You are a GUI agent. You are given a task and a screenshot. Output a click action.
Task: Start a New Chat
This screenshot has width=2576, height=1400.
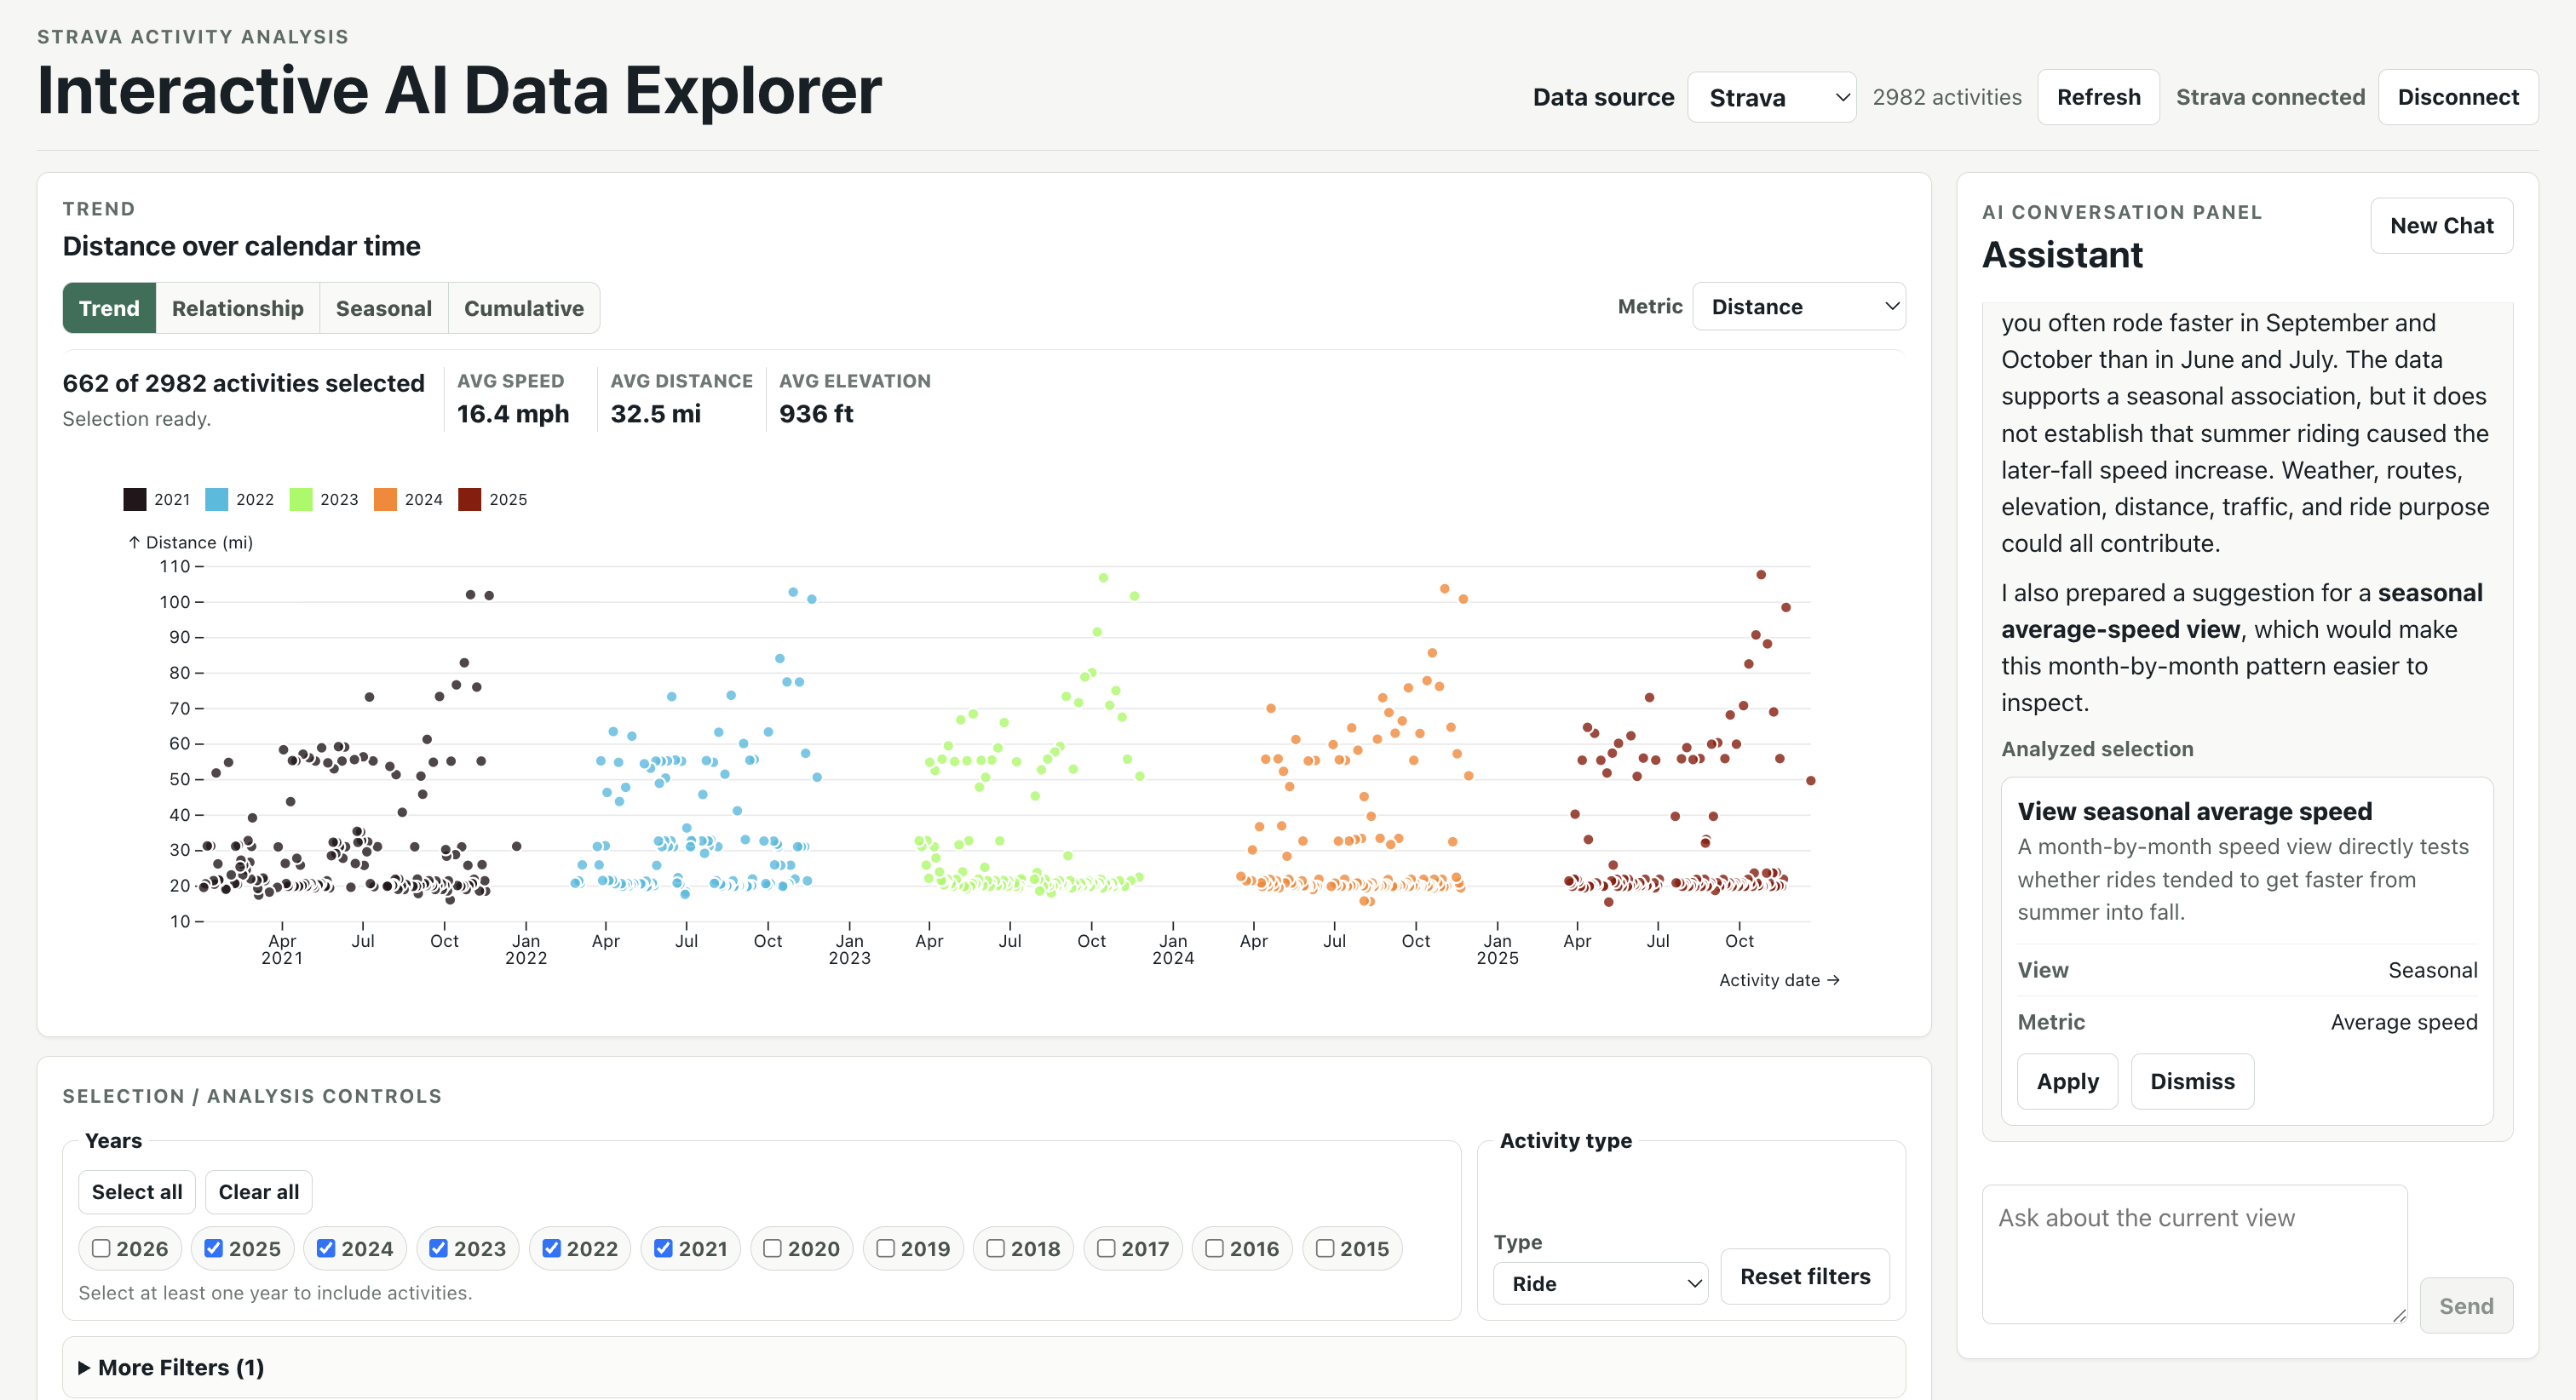(2441, 226)
